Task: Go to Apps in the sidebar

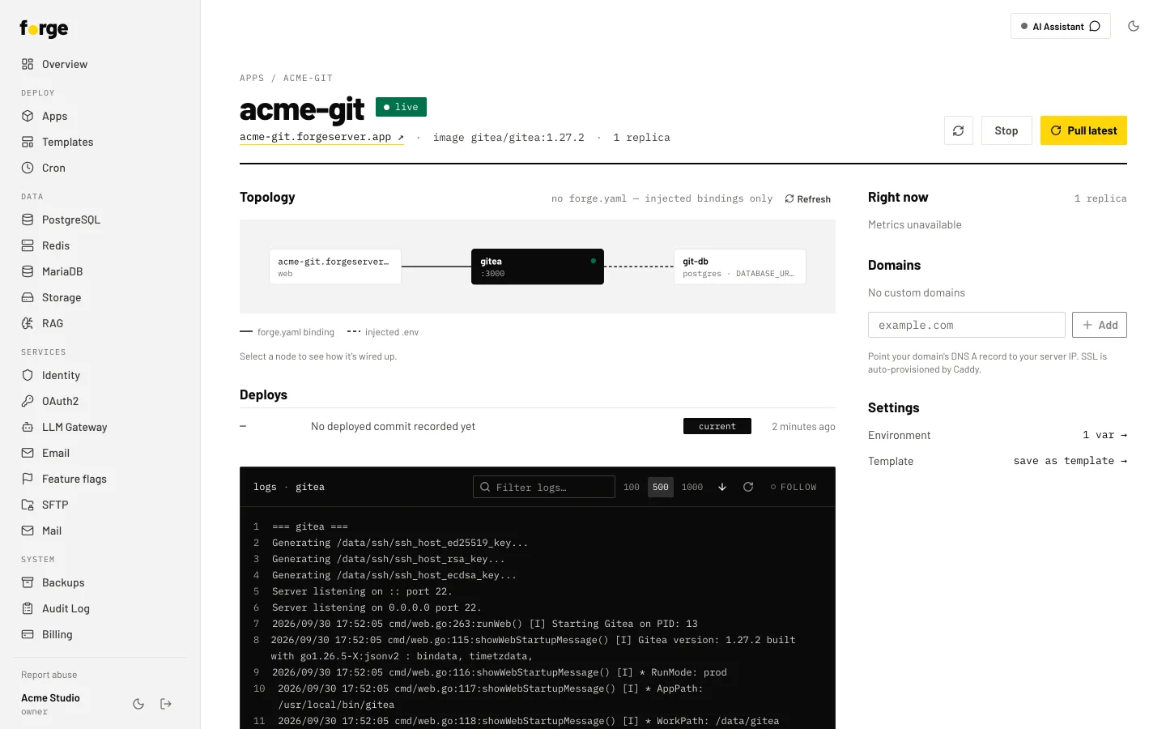Action: click(x=100, y=116)
